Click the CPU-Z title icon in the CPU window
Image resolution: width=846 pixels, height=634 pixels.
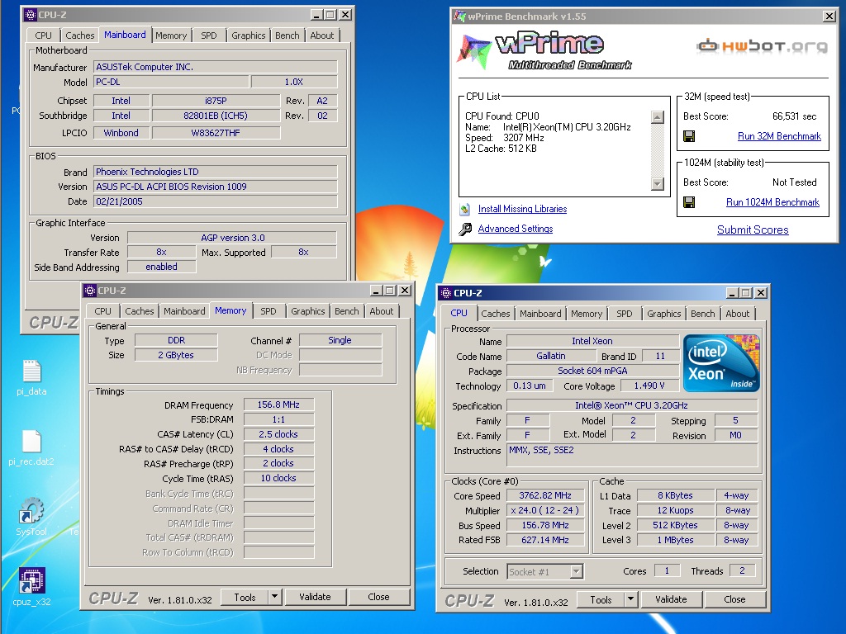[445, 293]
